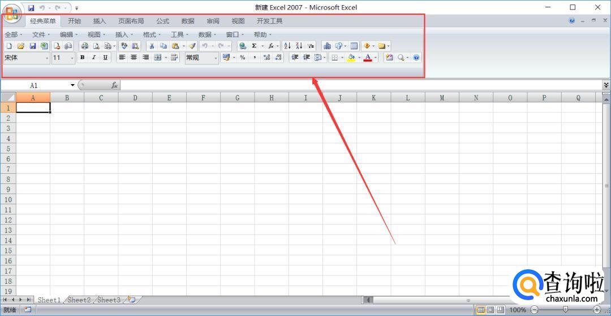Open the 全部 dropdown menu
611x316 pixels.
pyautogui.click(x=14, y=34)
